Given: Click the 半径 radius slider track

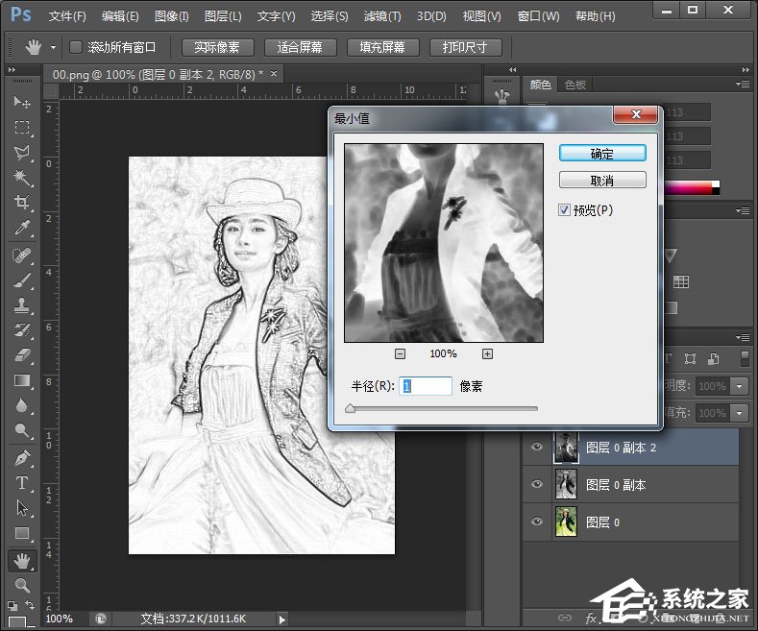Looking at the screenshot, I should click(x=442, y=408).
